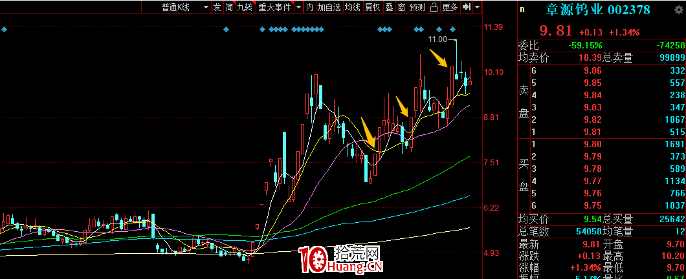This screenshot has height=279, width=686.
Task: Click the 叠 overlay button
Action: tap(389, 7)
